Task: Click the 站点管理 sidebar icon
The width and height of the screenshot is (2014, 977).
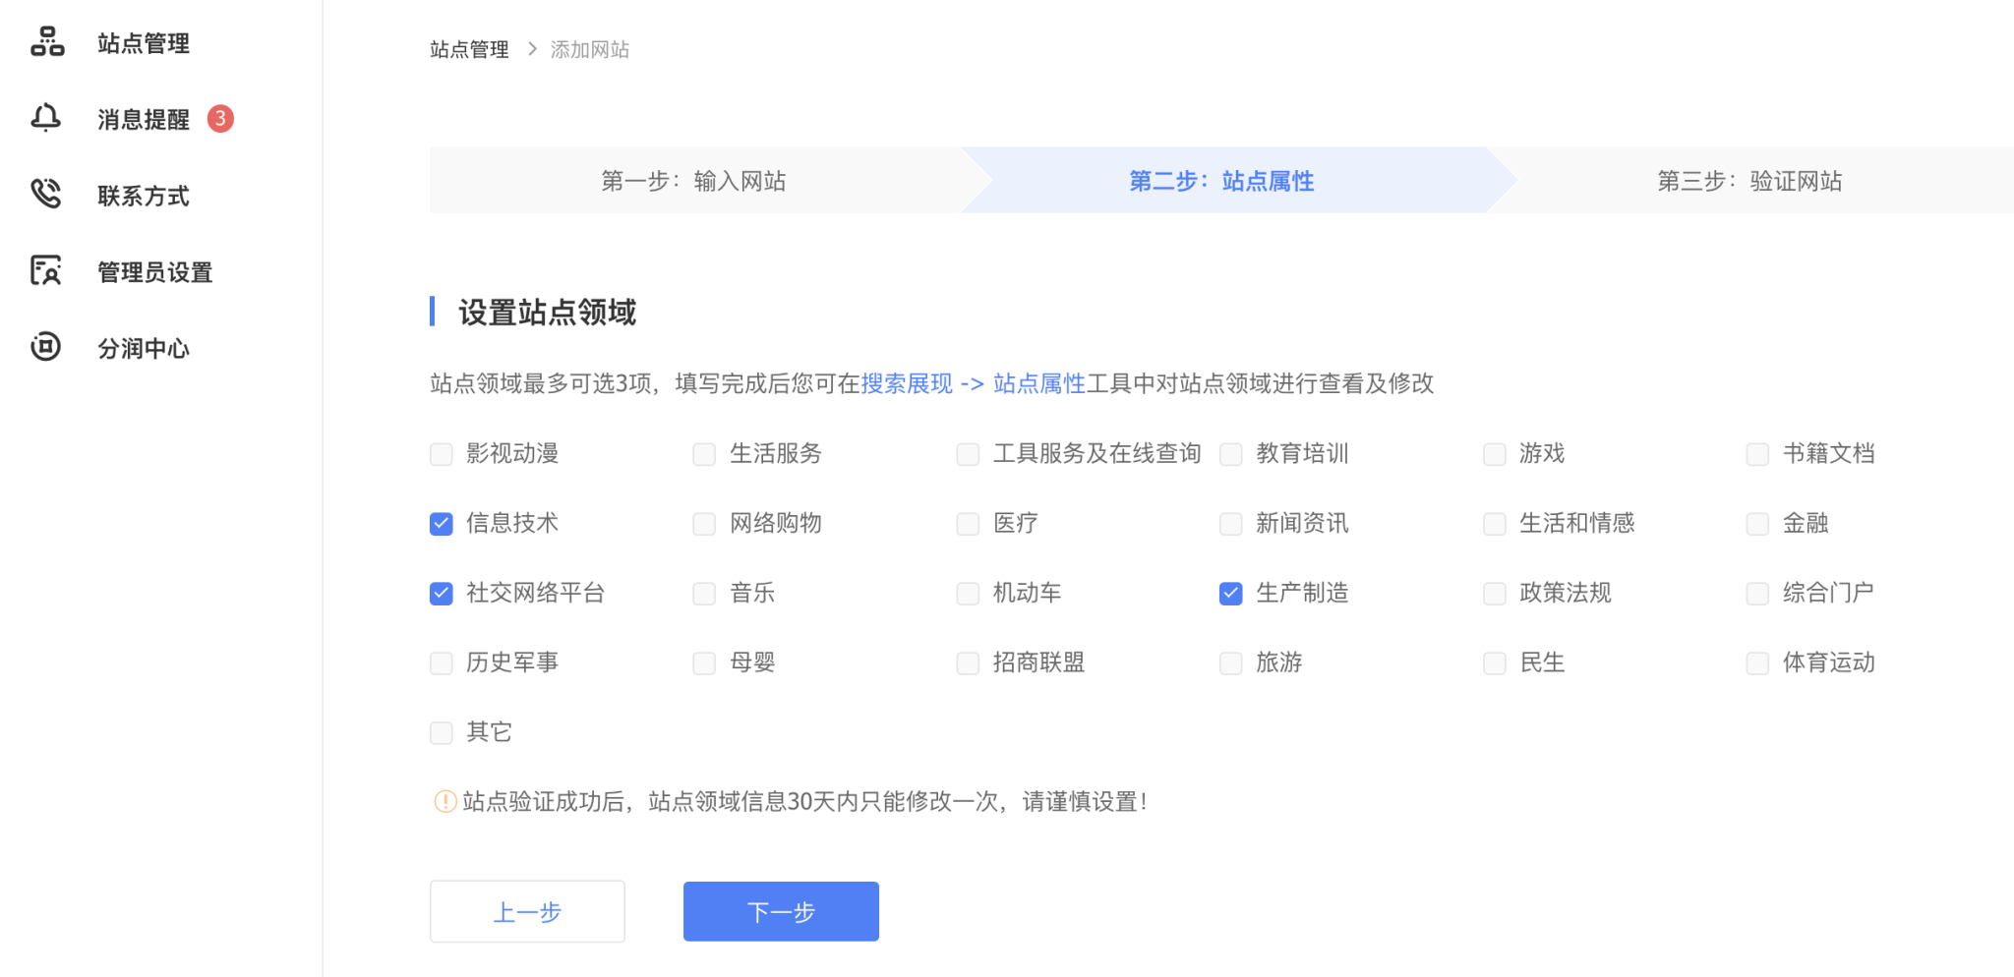Action: tap(46, 42)
